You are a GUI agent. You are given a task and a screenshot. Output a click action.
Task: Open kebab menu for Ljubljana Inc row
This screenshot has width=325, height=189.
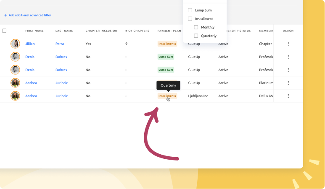coord(288,96)
